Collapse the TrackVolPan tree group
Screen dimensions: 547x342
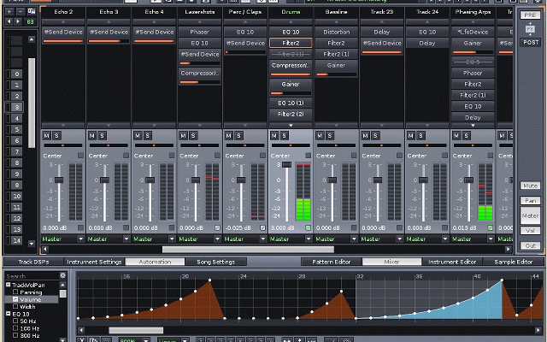pos(8,285)
